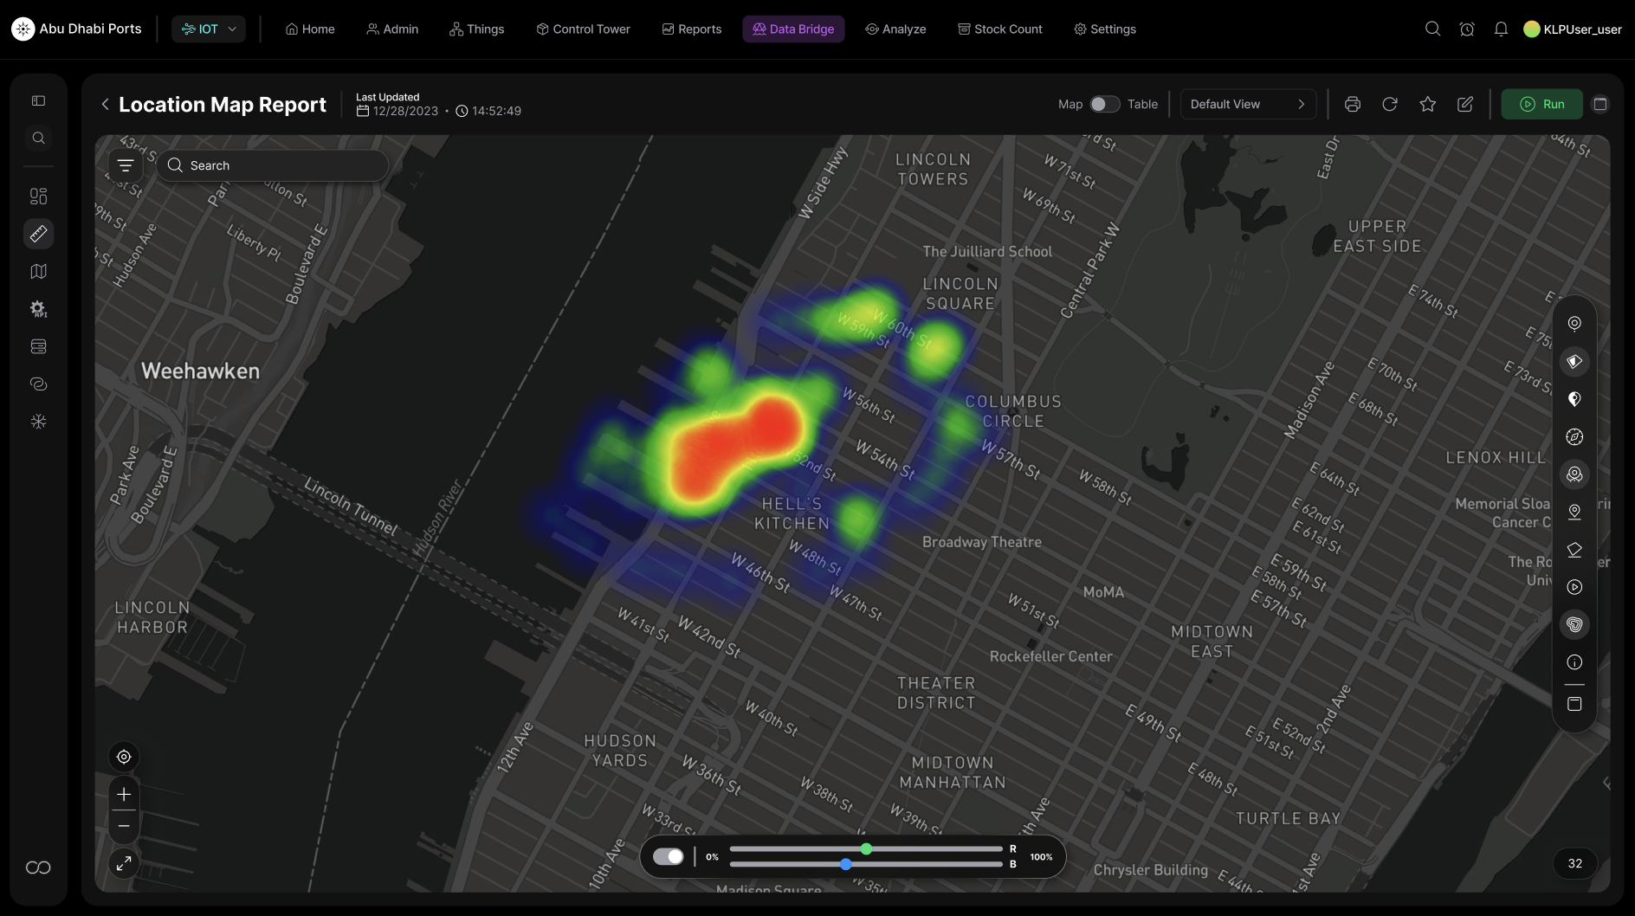Viewport: 1635px width, 916px height.
Task: Open notifications bell
Action: click(1501, 29)
